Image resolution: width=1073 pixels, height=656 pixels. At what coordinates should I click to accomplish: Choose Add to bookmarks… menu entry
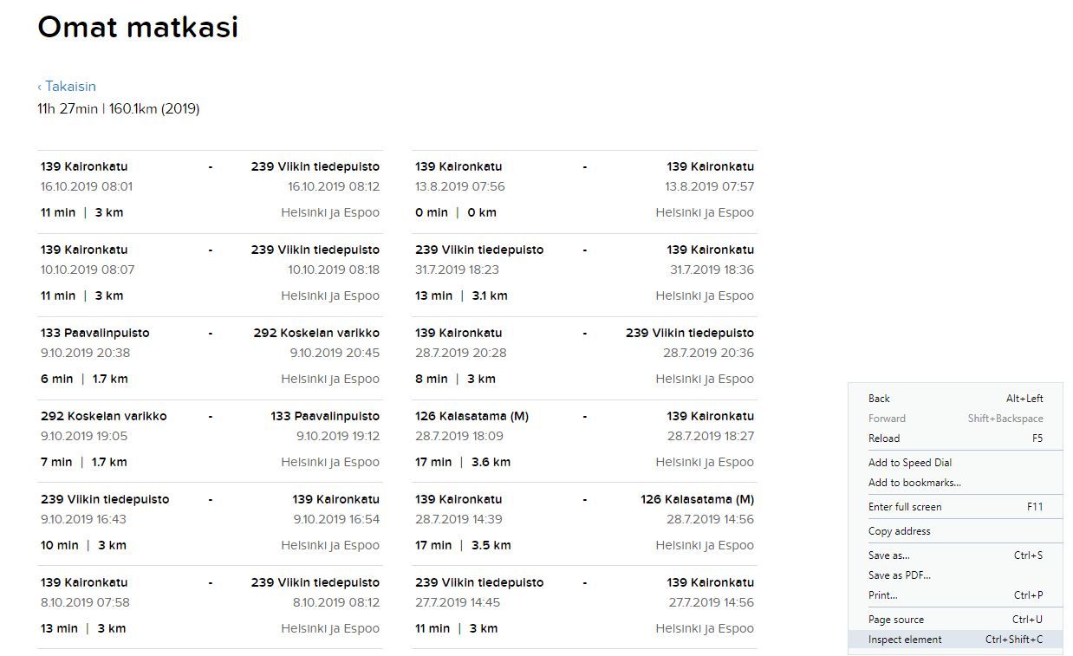955,483
